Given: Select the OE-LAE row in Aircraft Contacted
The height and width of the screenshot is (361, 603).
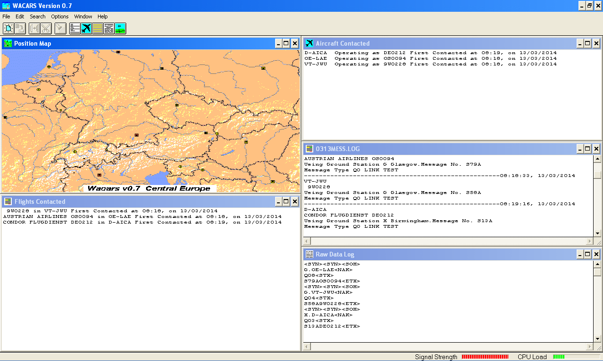Looking at the screenshot, I should (430, 58).
